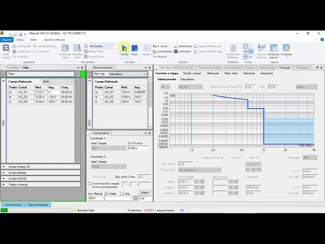Open the Visualizar layout icon
The image size is (325, 244).
286,48
